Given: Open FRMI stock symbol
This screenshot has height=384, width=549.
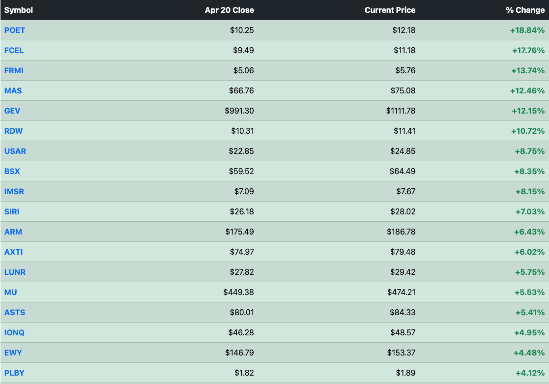Looking at the screenshot, I should click(14, 70).
